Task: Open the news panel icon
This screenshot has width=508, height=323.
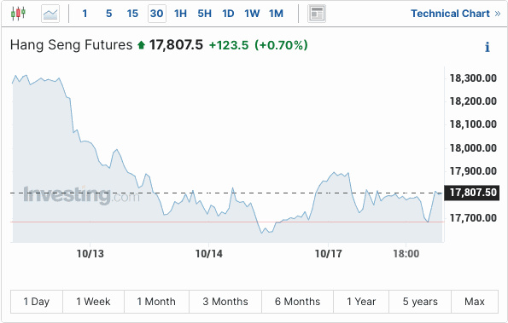Action: (x=317, y=14)
